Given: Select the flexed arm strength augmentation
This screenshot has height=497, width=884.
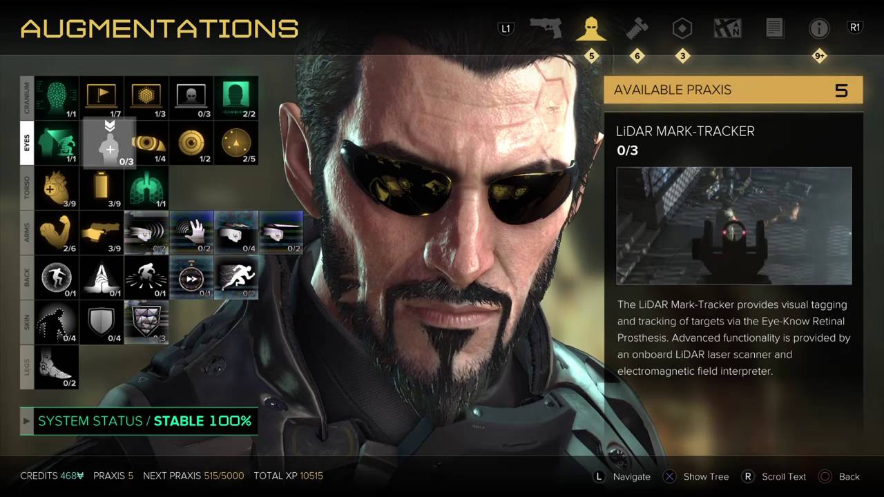Looking at the screenshot, I should coord(56,233).
